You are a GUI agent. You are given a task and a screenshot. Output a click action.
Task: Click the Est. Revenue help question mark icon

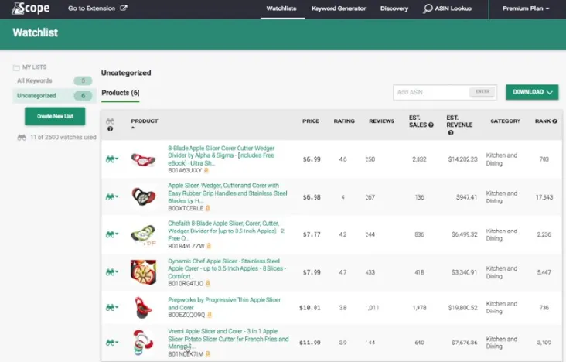(x=450, y=132)
